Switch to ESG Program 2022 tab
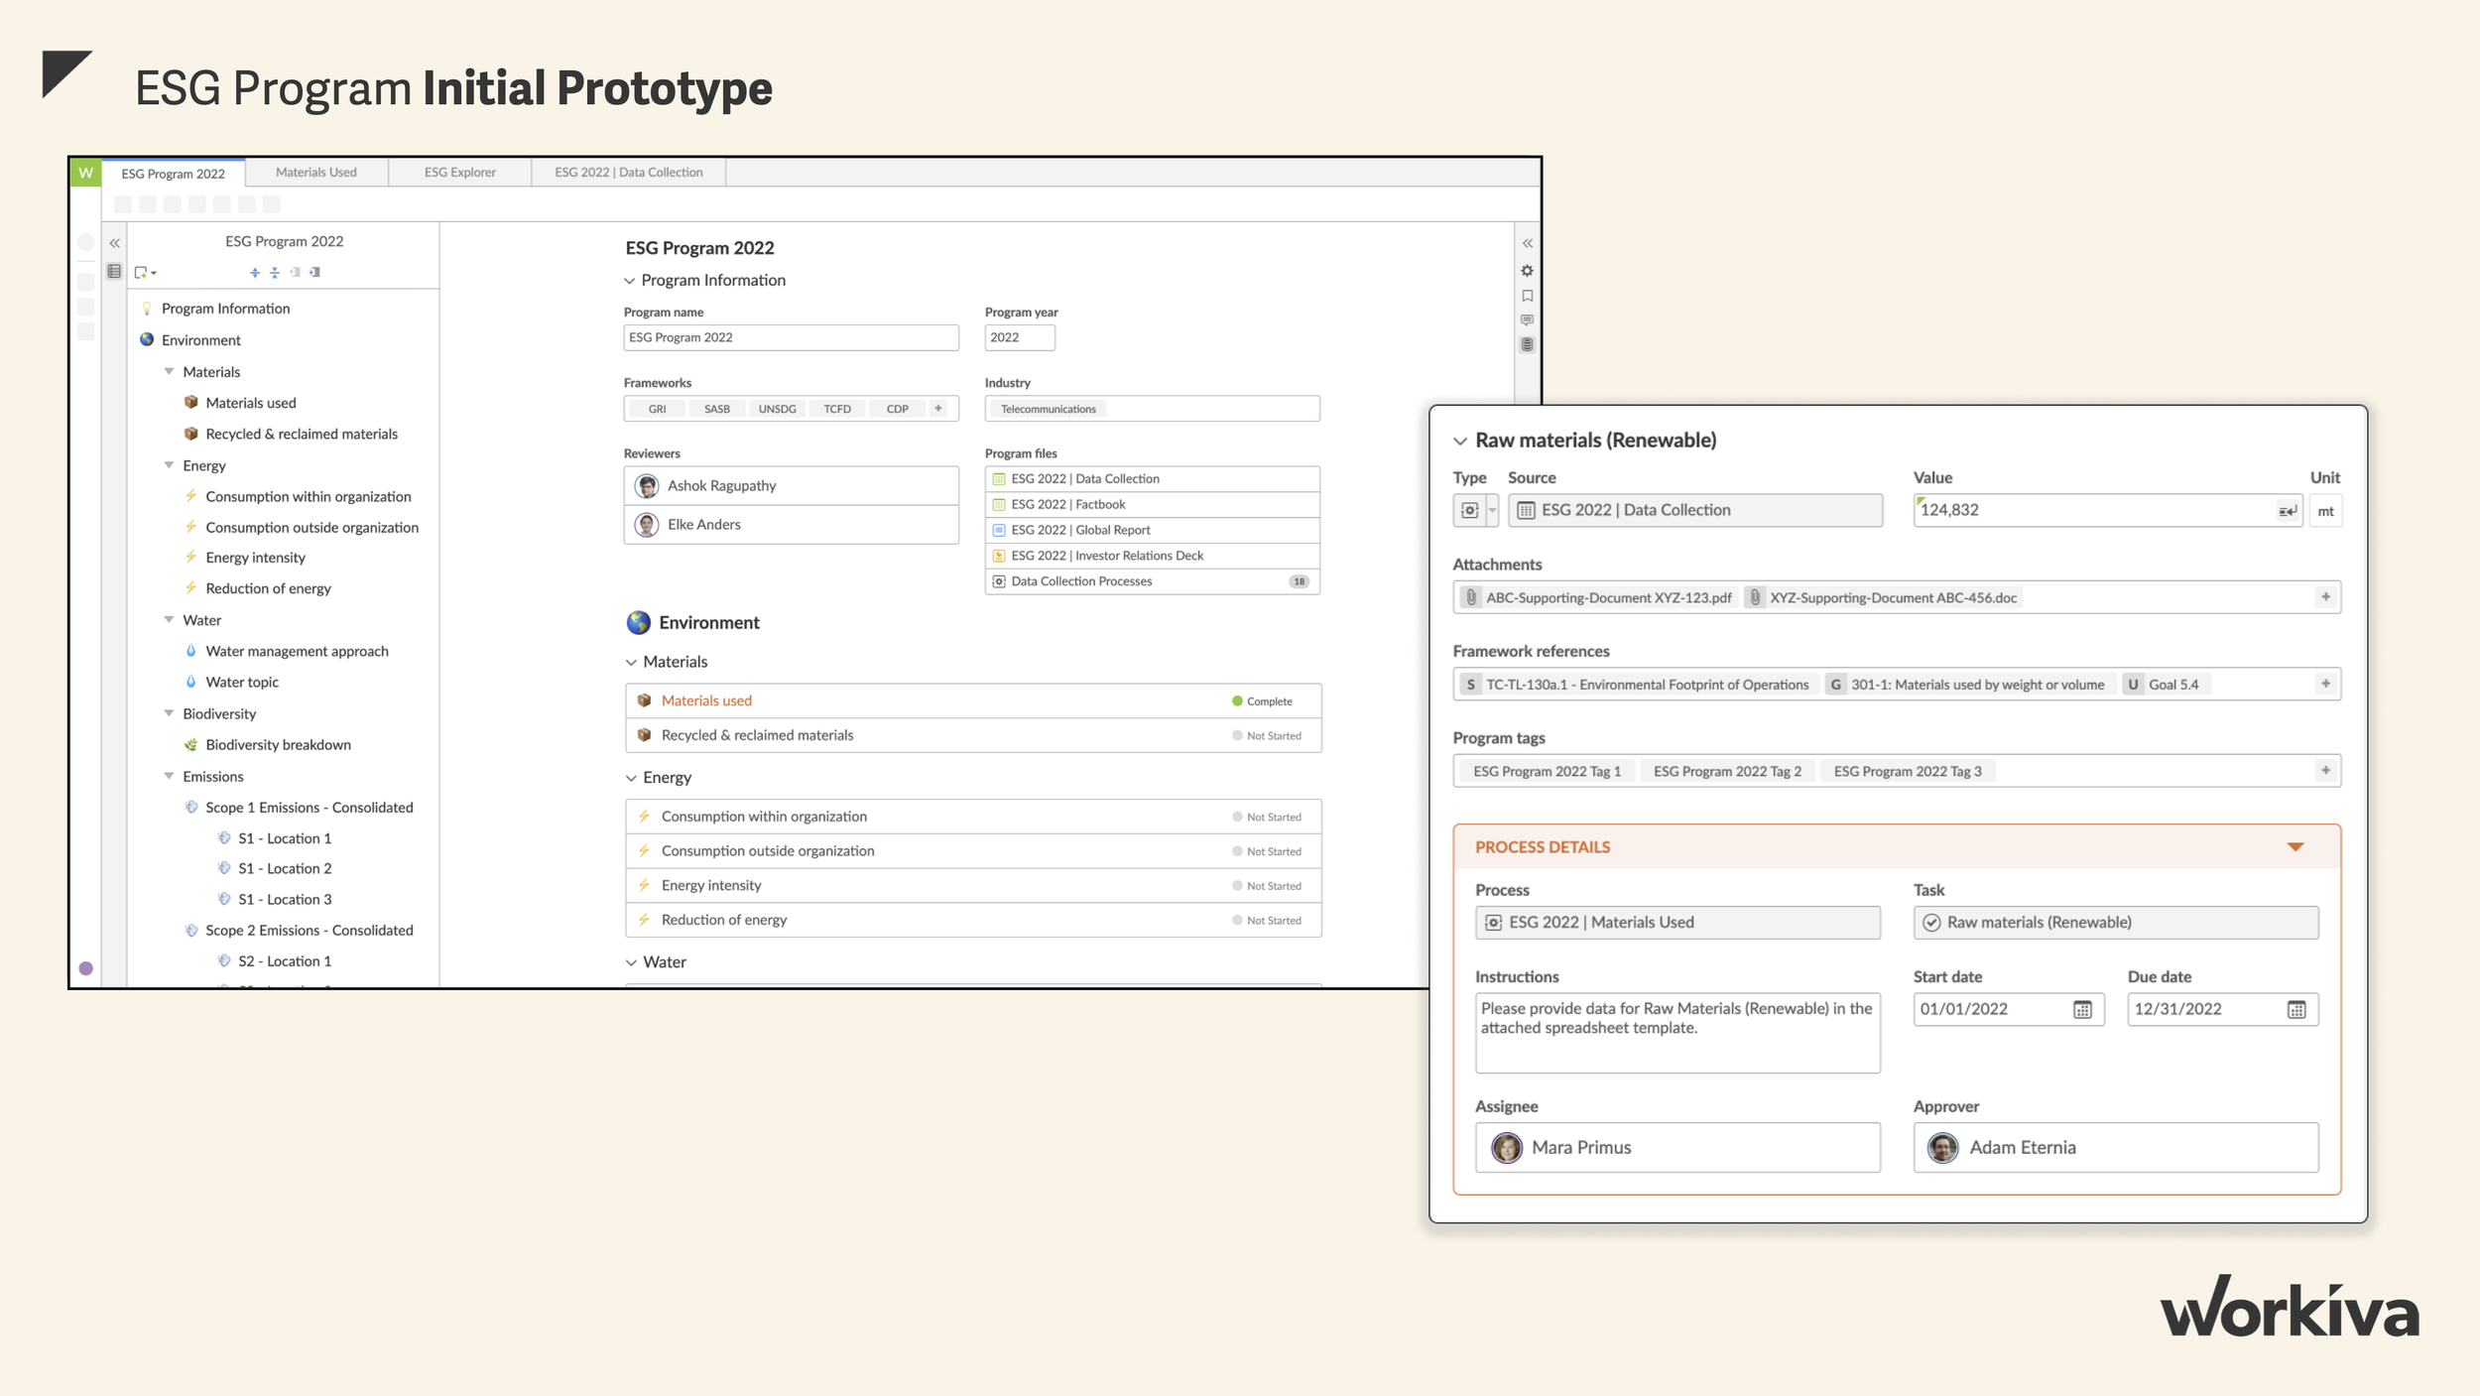 [x=173, y=174]
